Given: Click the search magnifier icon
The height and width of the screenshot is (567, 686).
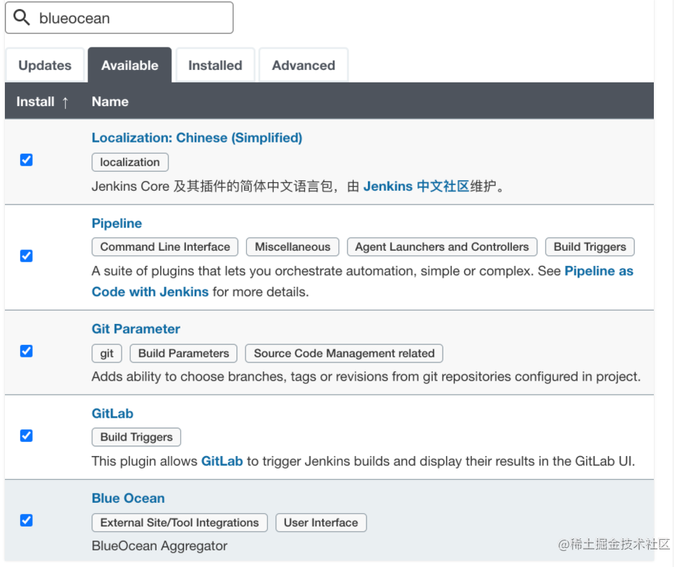Looking at the screenshot, I should point(22,17).
